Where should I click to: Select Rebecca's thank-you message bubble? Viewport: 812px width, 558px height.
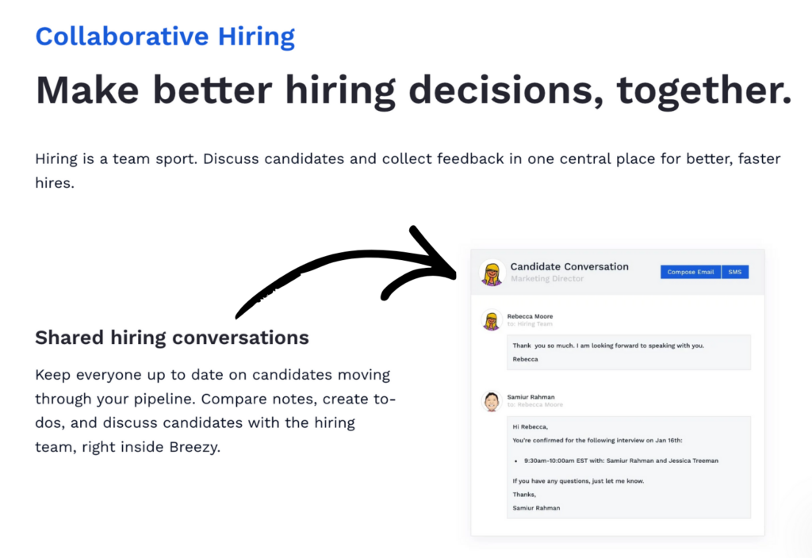[x=628, y=352]
